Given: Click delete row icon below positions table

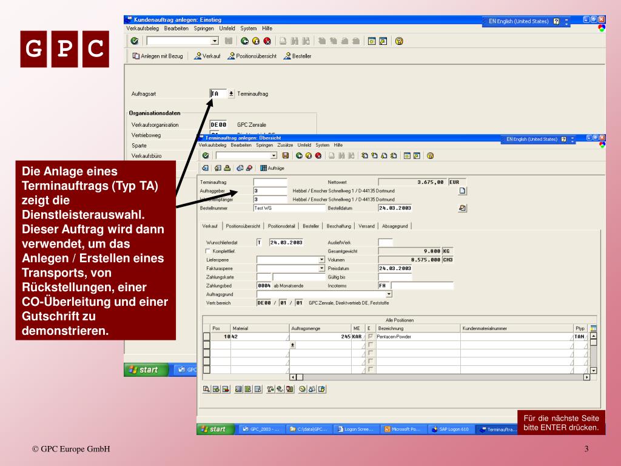Looking at the screenshot, I should coord(226,389).
